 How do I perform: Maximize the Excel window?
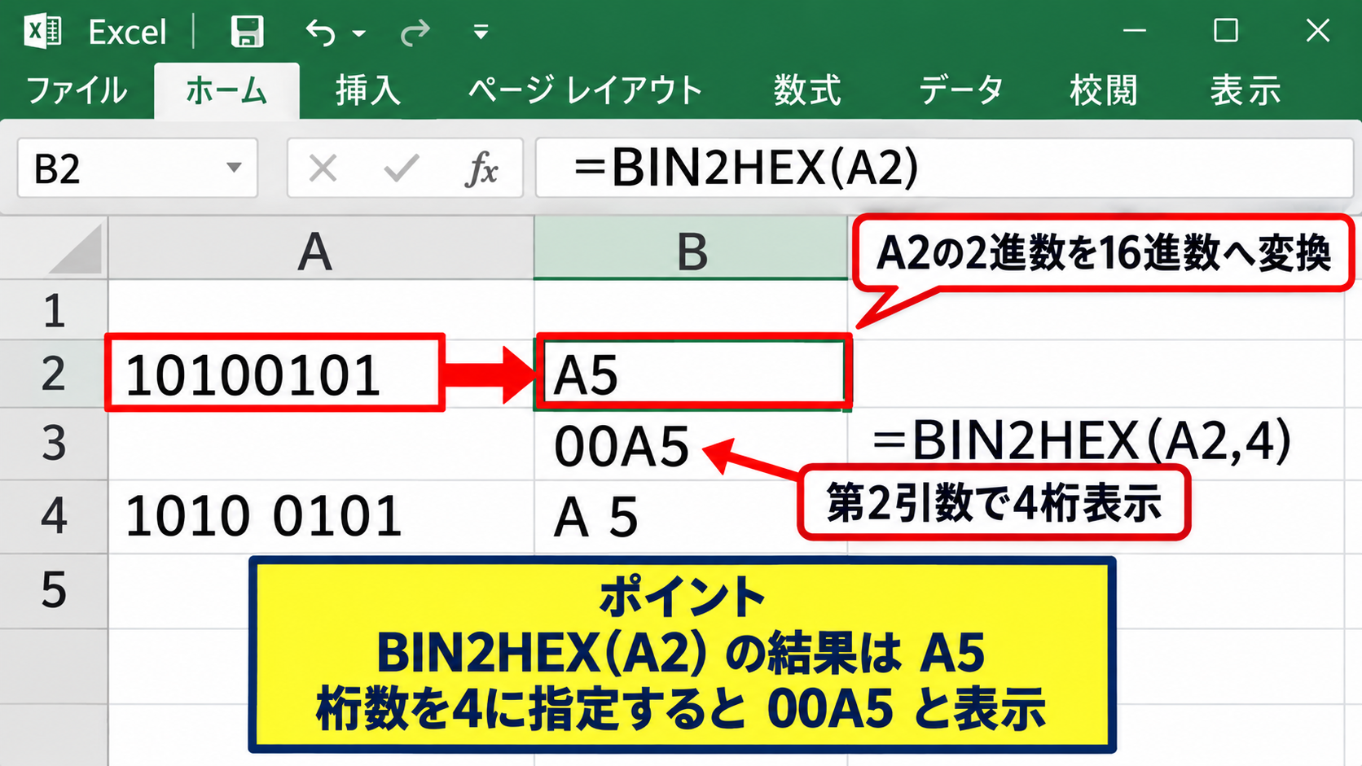(1225, 31)
